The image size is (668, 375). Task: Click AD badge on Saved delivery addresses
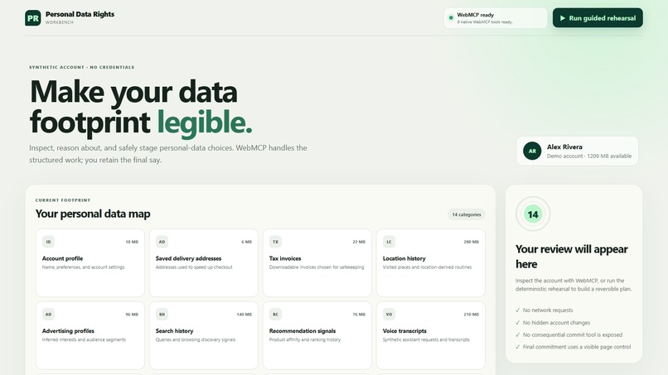pyautogui.click(x=162, y=242)
